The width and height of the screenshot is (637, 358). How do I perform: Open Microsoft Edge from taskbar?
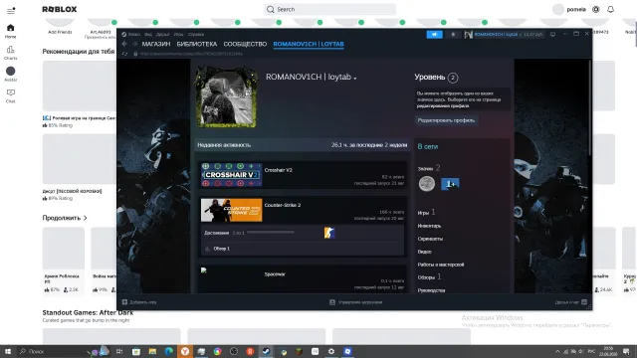168,351
